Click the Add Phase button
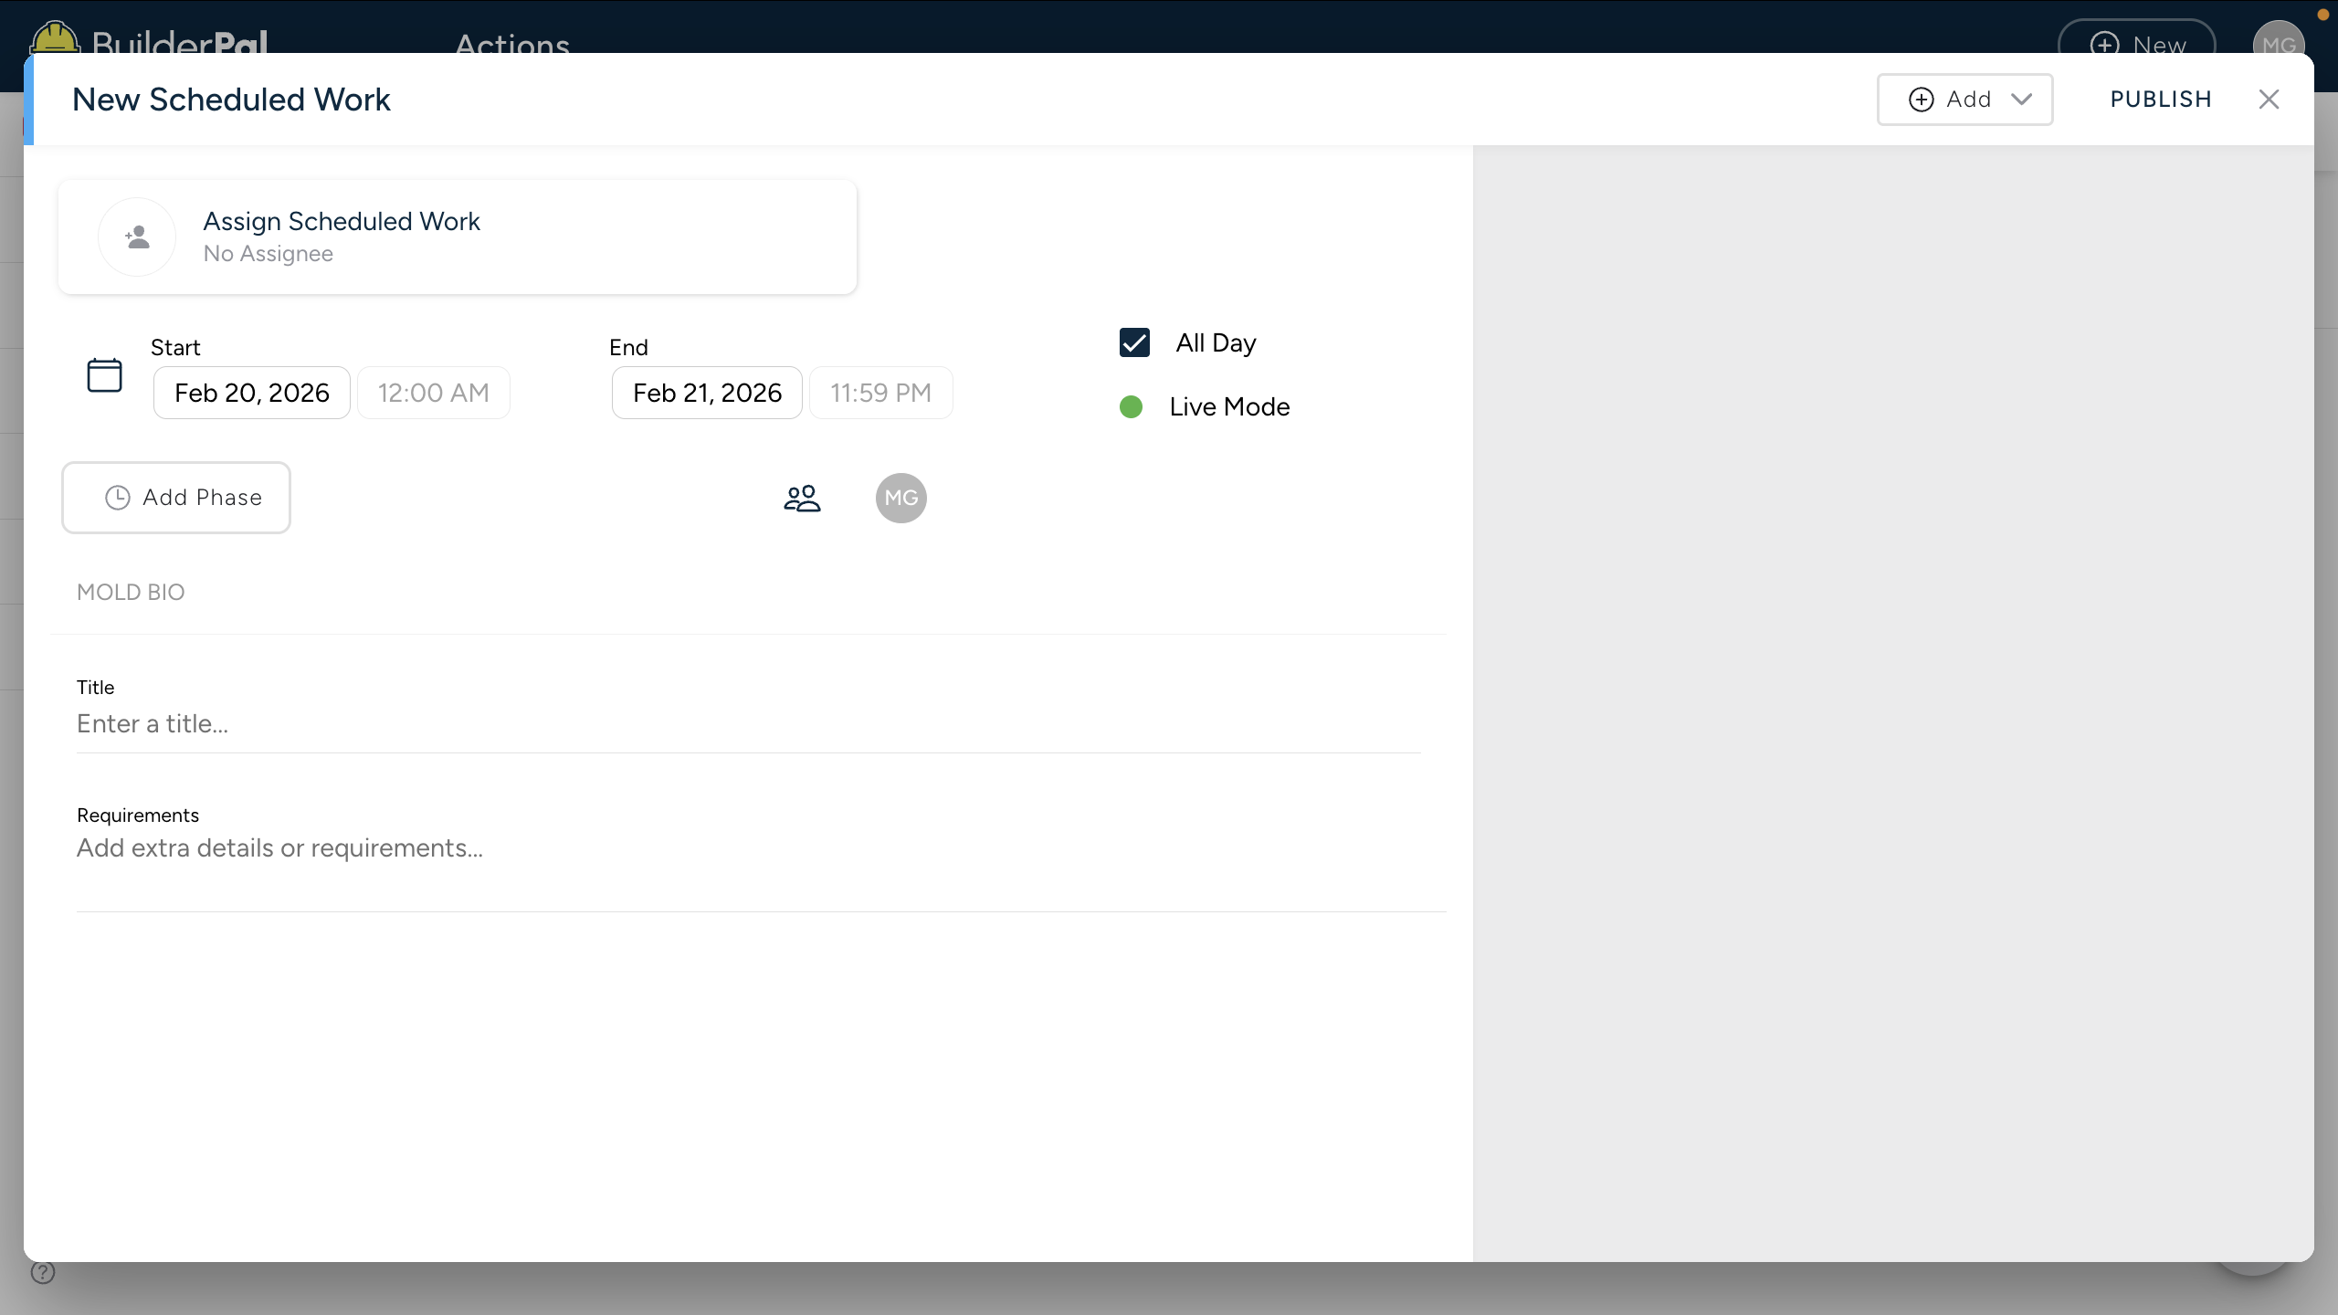 (x=176, y=498)
